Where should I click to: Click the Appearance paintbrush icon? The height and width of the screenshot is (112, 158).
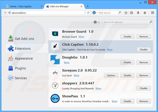click(x=11, y=58)
